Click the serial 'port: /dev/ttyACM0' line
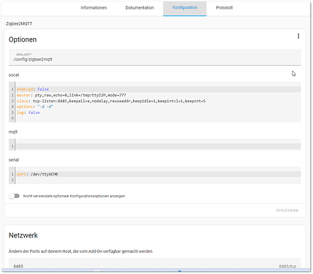The width and height of the screenshot is (313, 274). (x=159, y=174)
